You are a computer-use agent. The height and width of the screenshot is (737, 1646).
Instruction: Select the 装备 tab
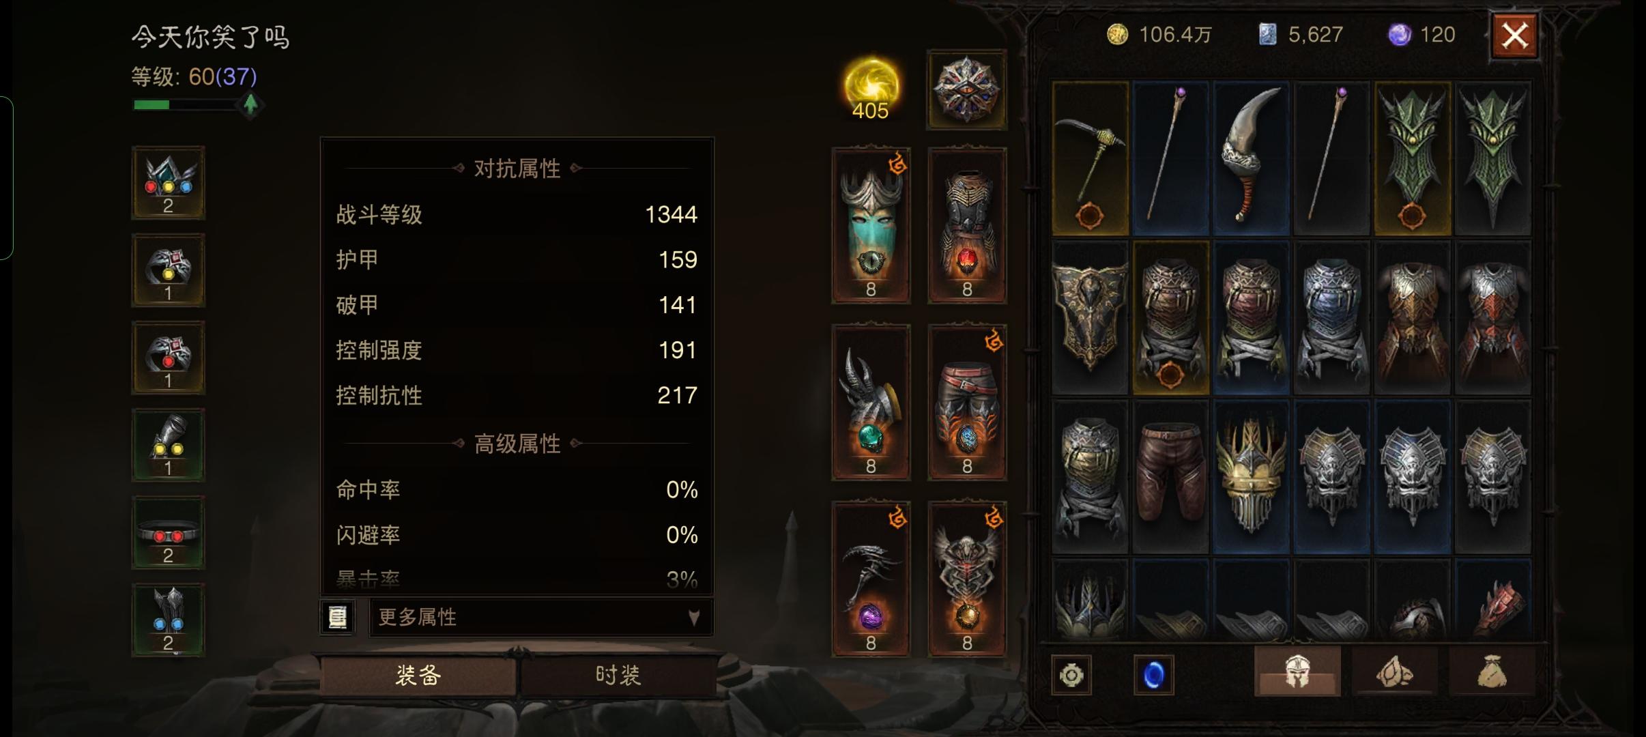coord(418,676)
